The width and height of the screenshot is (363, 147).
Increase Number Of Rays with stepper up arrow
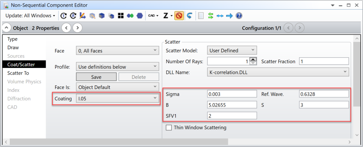(x=254, y=59)
